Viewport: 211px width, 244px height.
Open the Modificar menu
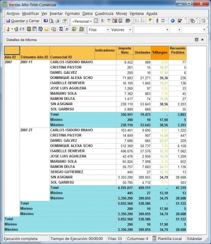click(30, 14)
